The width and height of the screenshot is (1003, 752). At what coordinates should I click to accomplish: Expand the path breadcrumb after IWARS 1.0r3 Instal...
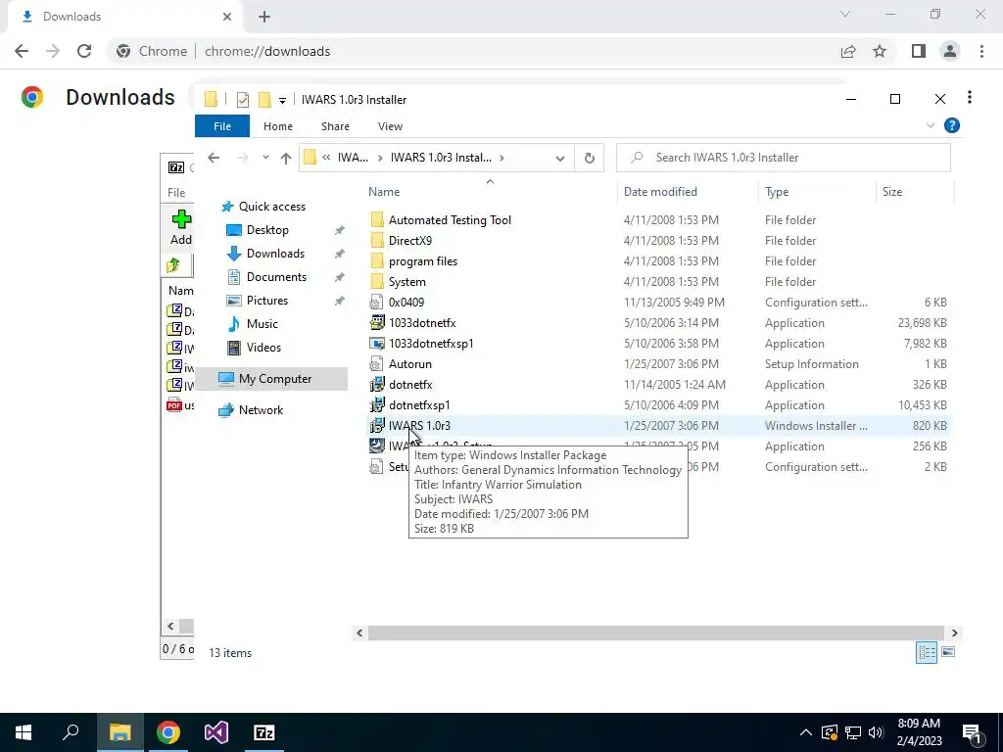(x=501, y=158)
